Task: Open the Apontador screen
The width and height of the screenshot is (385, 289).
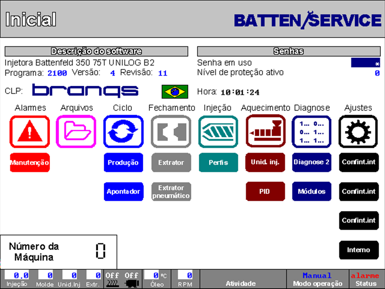Action: pos(123,192)
